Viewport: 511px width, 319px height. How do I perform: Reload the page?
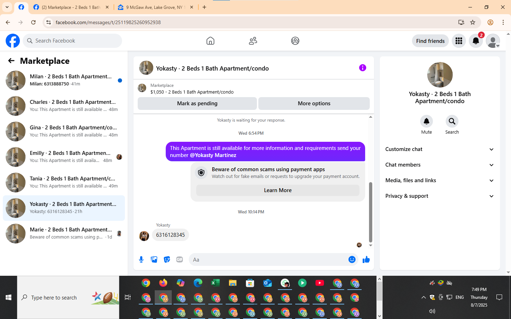[33, 22]
